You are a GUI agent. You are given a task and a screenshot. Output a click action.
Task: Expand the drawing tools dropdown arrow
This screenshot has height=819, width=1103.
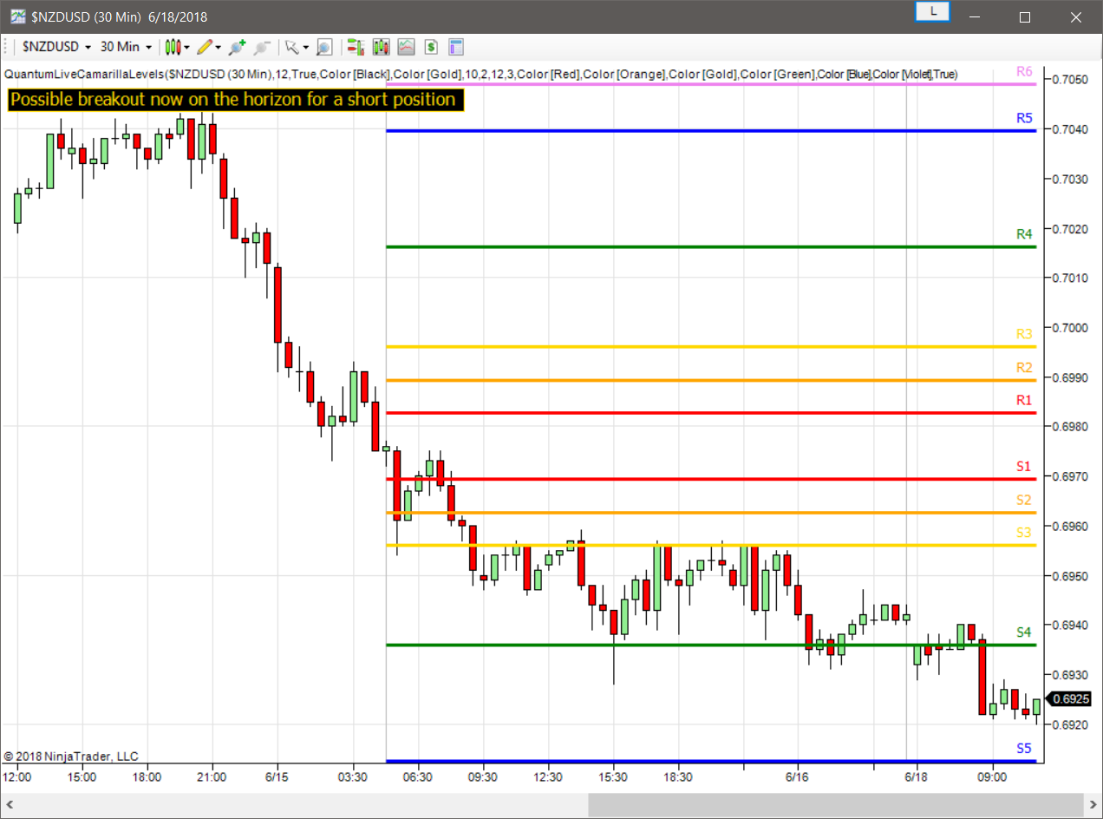(x=218, y=47)
